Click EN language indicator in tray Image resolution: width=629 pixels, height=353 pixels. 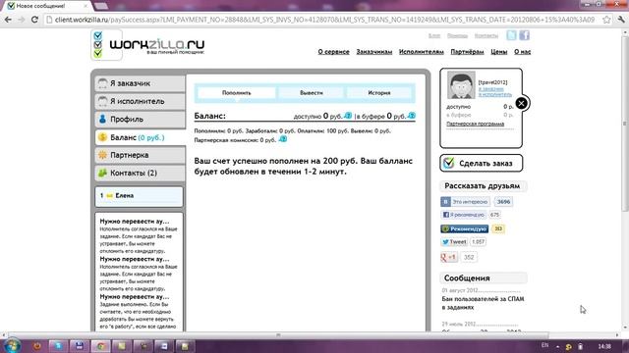point(544,345)
